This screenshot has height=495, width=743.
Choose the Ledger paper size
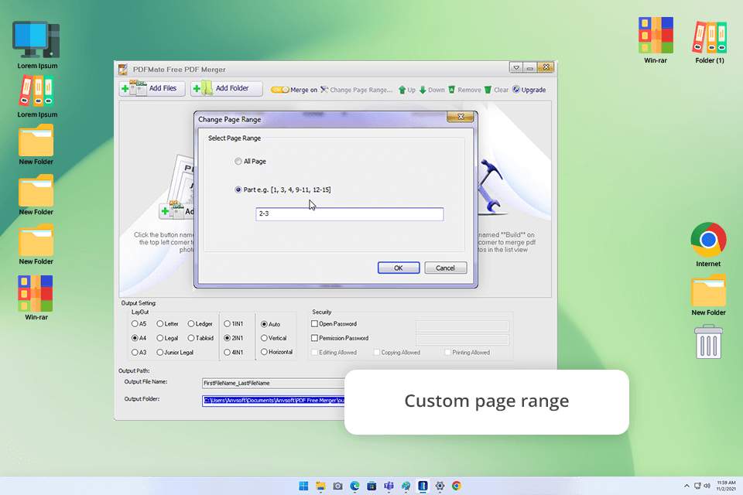click(191, 324)
